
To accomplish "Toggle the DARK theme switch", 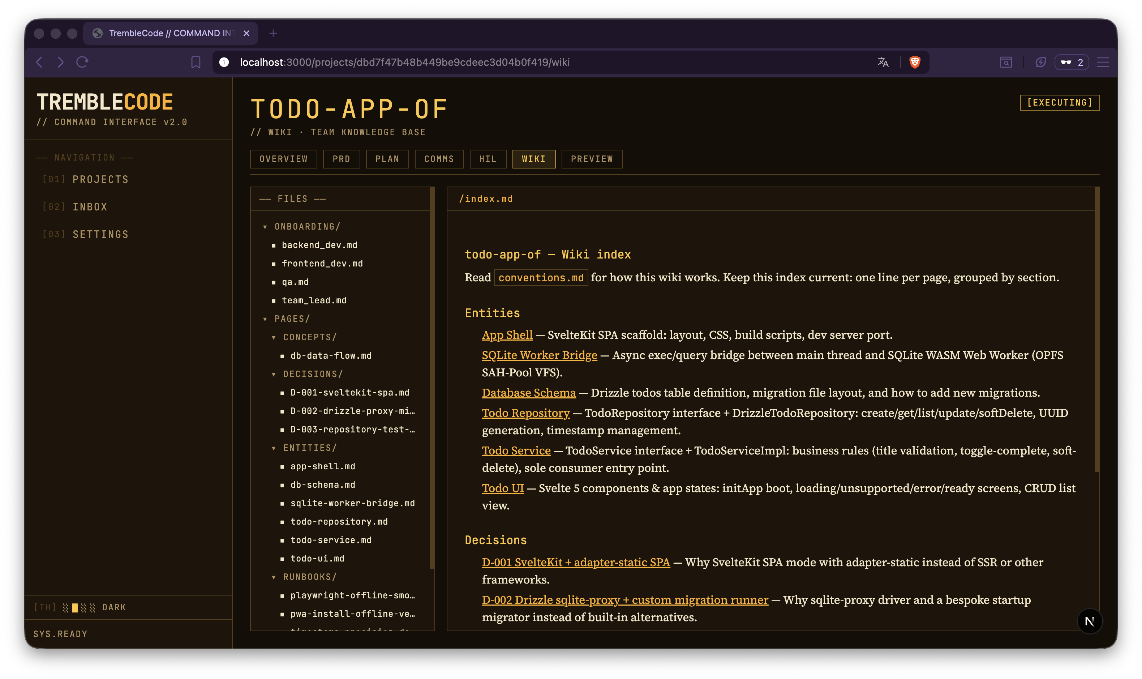I will pyautogui.click(x=80, y=608).
